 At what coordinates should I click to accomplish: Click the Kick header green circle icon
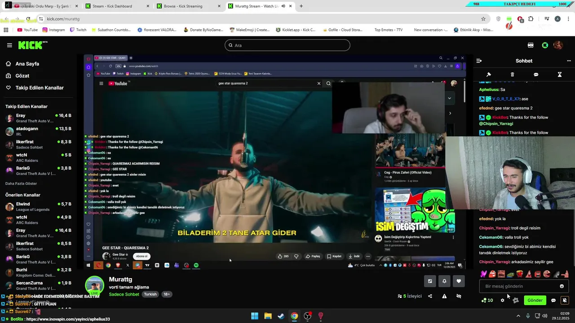(545, 45)
